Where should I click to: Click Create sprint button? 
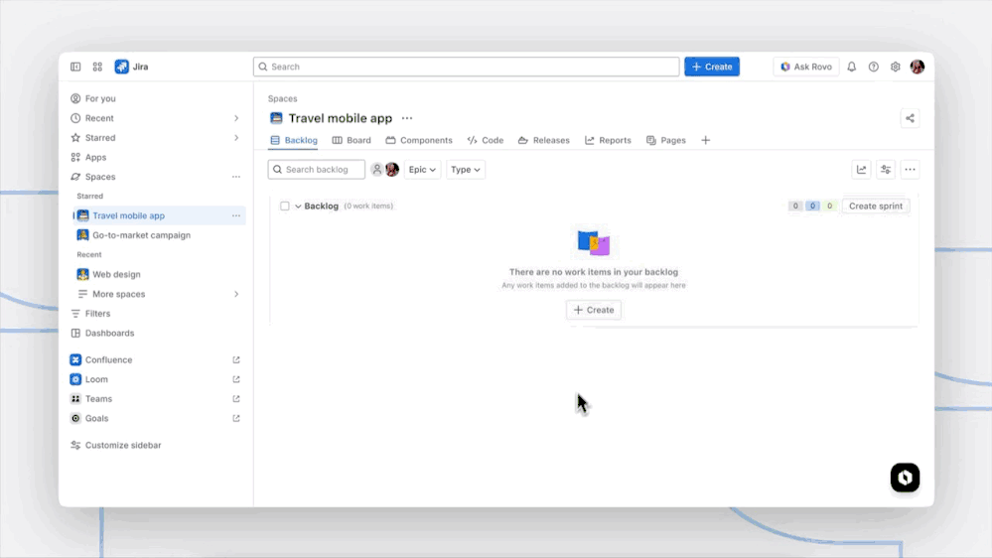(876, 207)
